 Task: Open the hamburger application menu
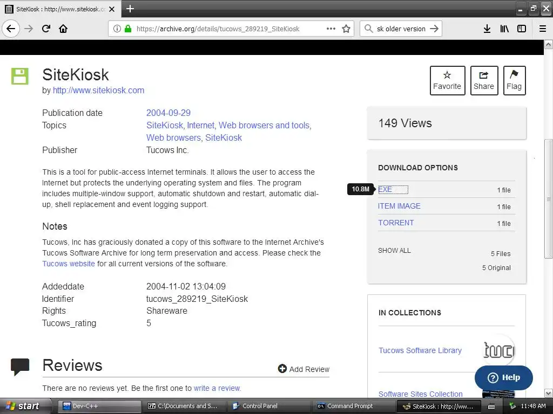tap(543, 29)
